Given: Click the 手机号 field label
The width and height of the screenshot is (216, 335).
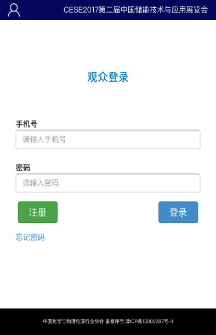Looking at the screenshot, I should pos(27,124).
